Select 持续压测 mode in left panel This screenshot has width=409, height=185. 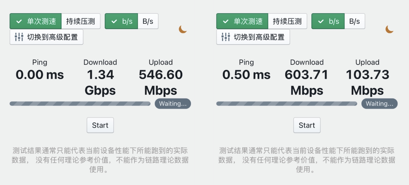tap(81, 21)
